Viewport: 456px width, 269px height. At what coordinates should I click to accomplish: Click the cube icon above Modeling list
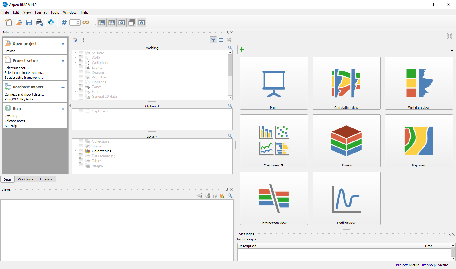click(x=75, y=40)
